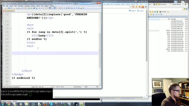This screenshot has width=189, height=106.
Task: Click the Save icon in Notepad++ toolbar
Action: tap(9, 8)
